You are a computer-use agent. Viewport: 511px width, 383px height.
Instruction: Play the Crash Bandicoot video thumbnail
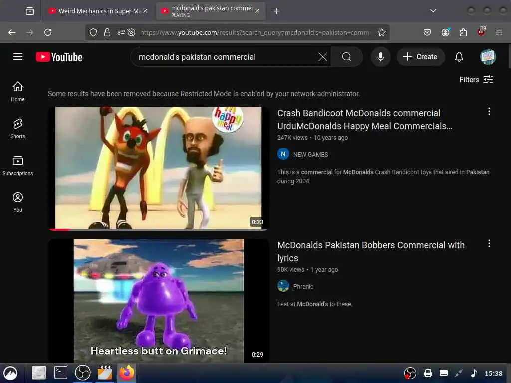pyautogui.click(x=158, y=168)
